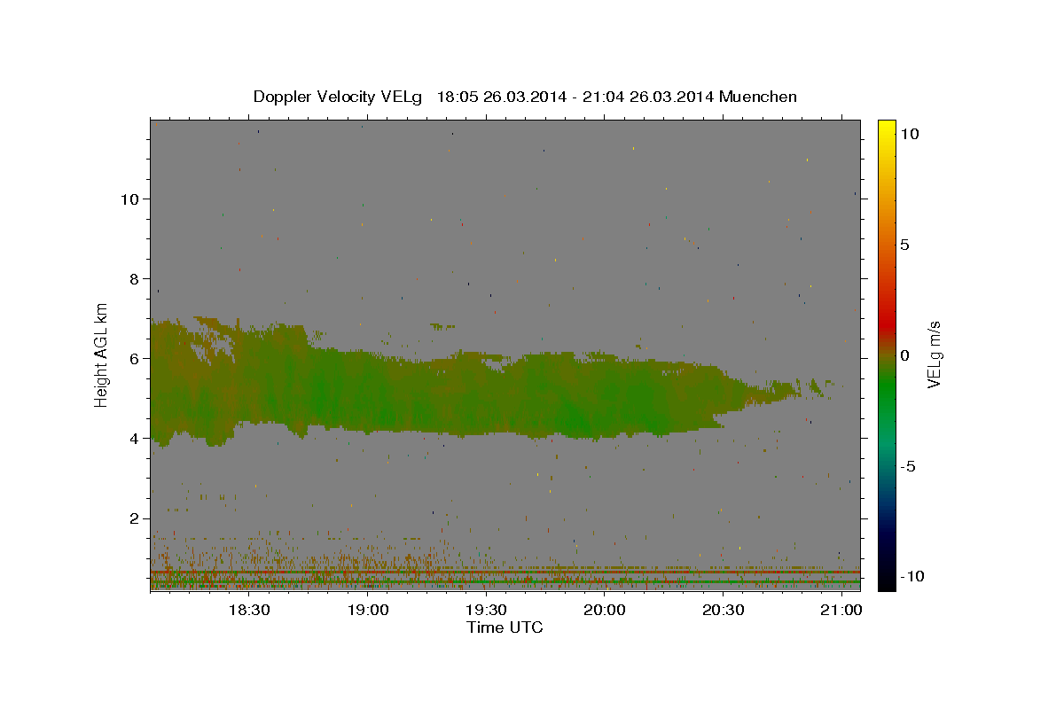This screenshot has height=709, width=1064.
Task: Click the 20:30 time tick label
Action: pyautogui.click(x=723, y=610)
